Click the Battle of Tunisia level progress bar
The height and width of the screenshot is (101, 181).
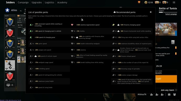tap(168, 12)
